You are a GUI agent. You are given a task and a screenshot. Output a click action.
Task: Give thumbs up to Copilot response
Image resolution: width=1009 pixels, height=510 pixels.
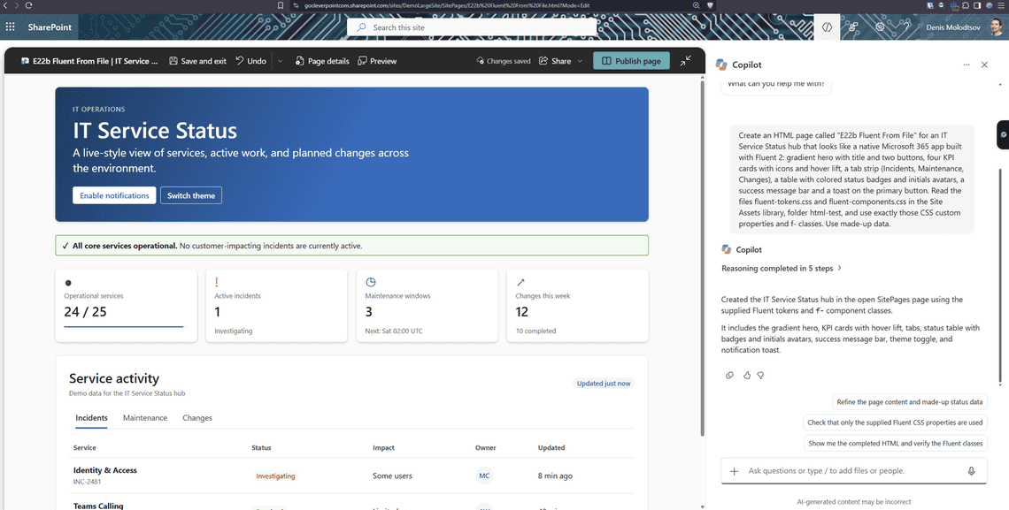(x=746, y=375)
